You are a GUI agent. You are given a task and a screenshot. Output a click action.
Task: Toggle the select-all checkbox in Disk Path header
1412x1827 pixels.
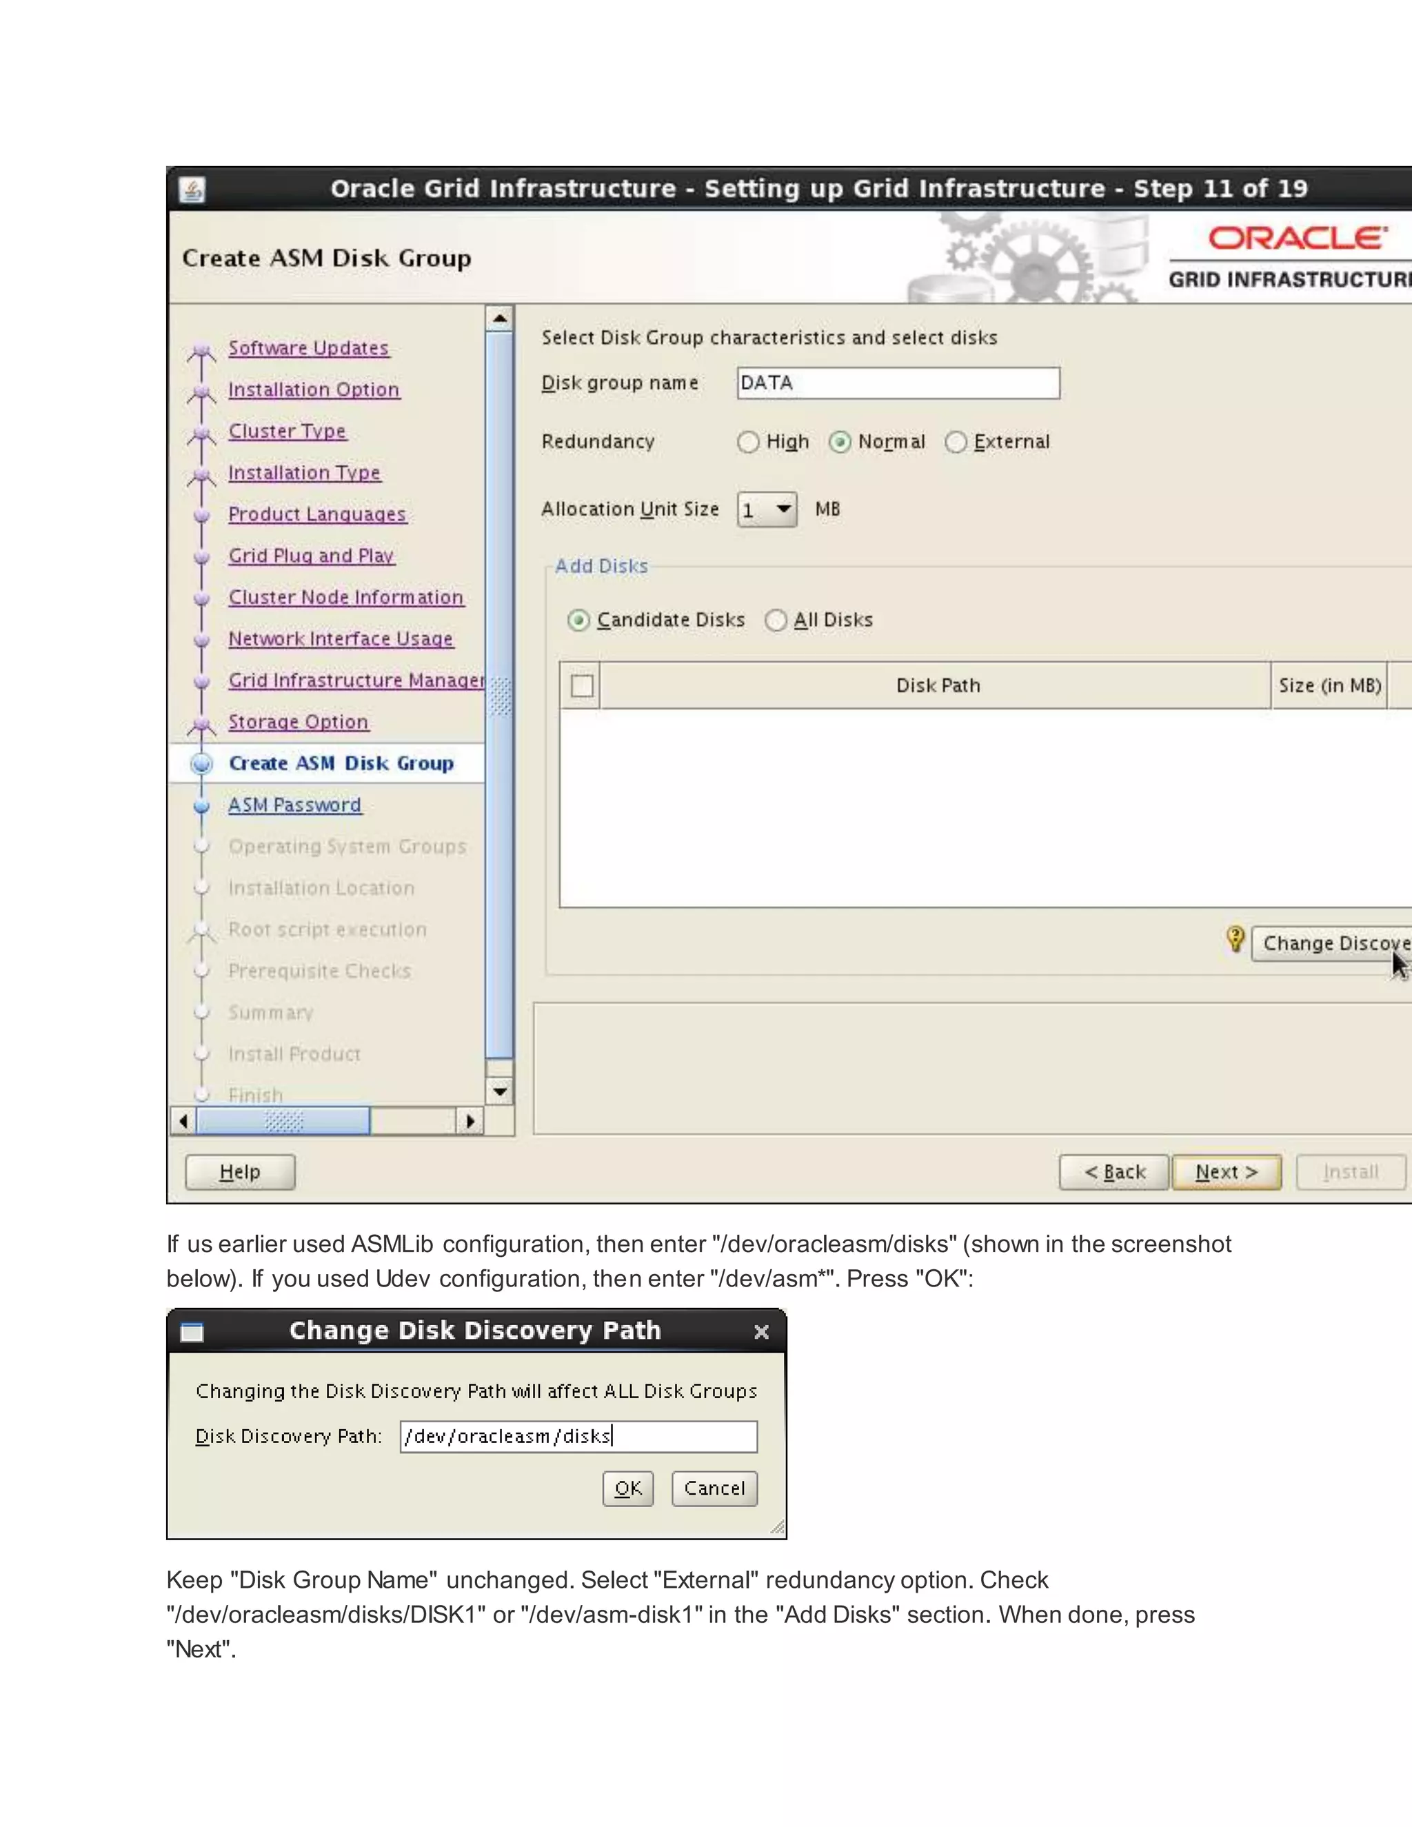pos(582,686)
